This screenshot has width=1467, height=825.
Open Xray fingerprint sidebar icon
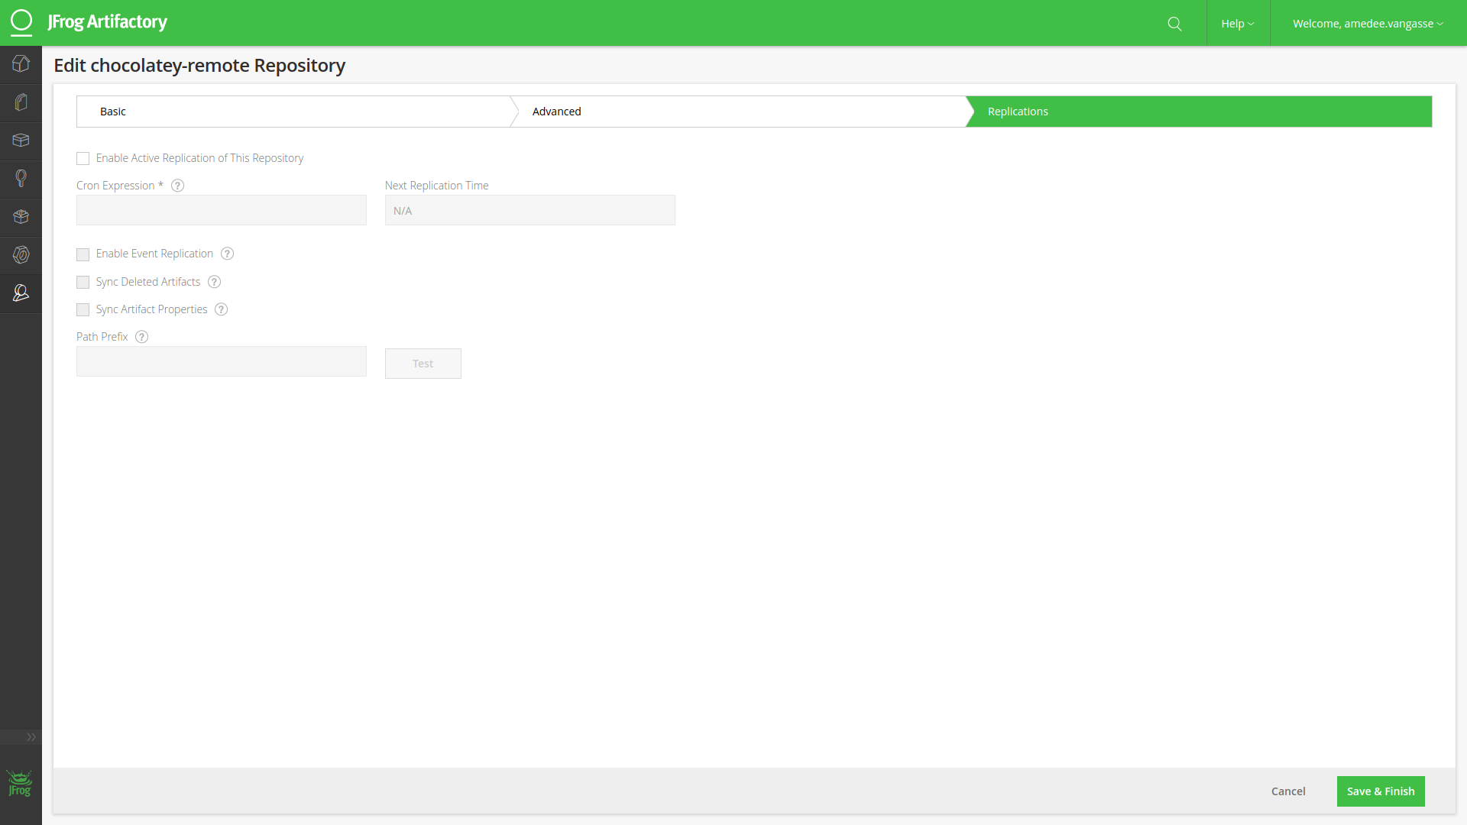[x=21, y=255]
